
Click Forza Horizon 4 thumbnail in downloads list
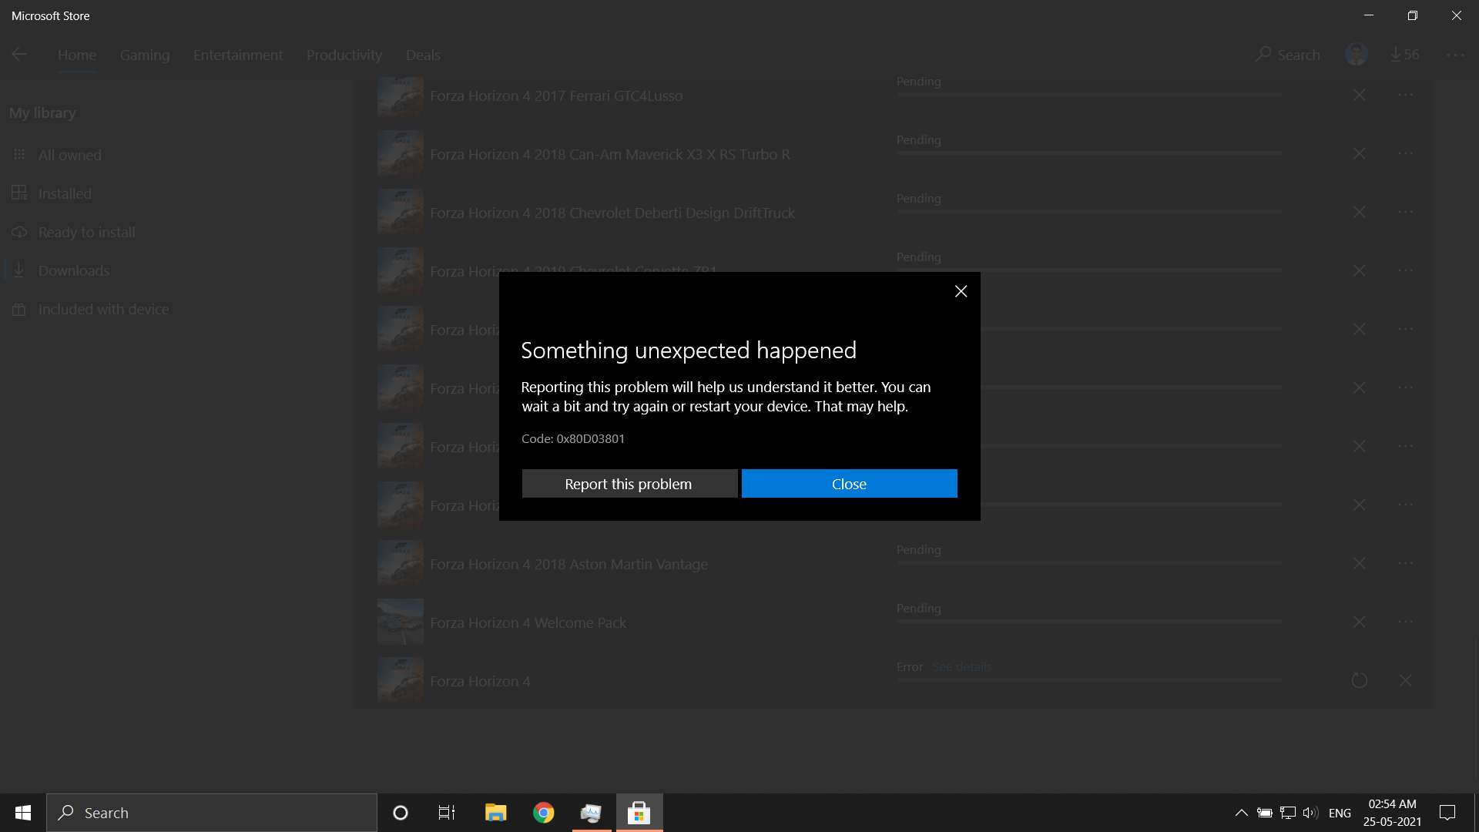399,679
